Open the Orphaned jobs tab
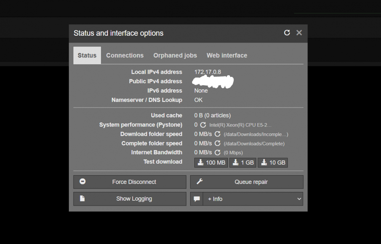Image resolution: width=381 pixels, height=244 pixels. tap(175, 55)
